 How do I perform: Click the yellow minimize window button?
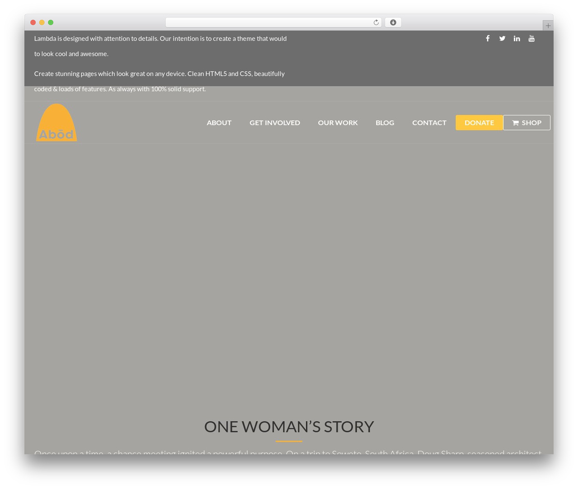(x=42, y=23)
